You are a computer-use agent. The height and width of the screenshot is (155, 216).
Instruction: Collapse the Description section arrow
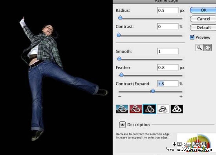(122, 125)
